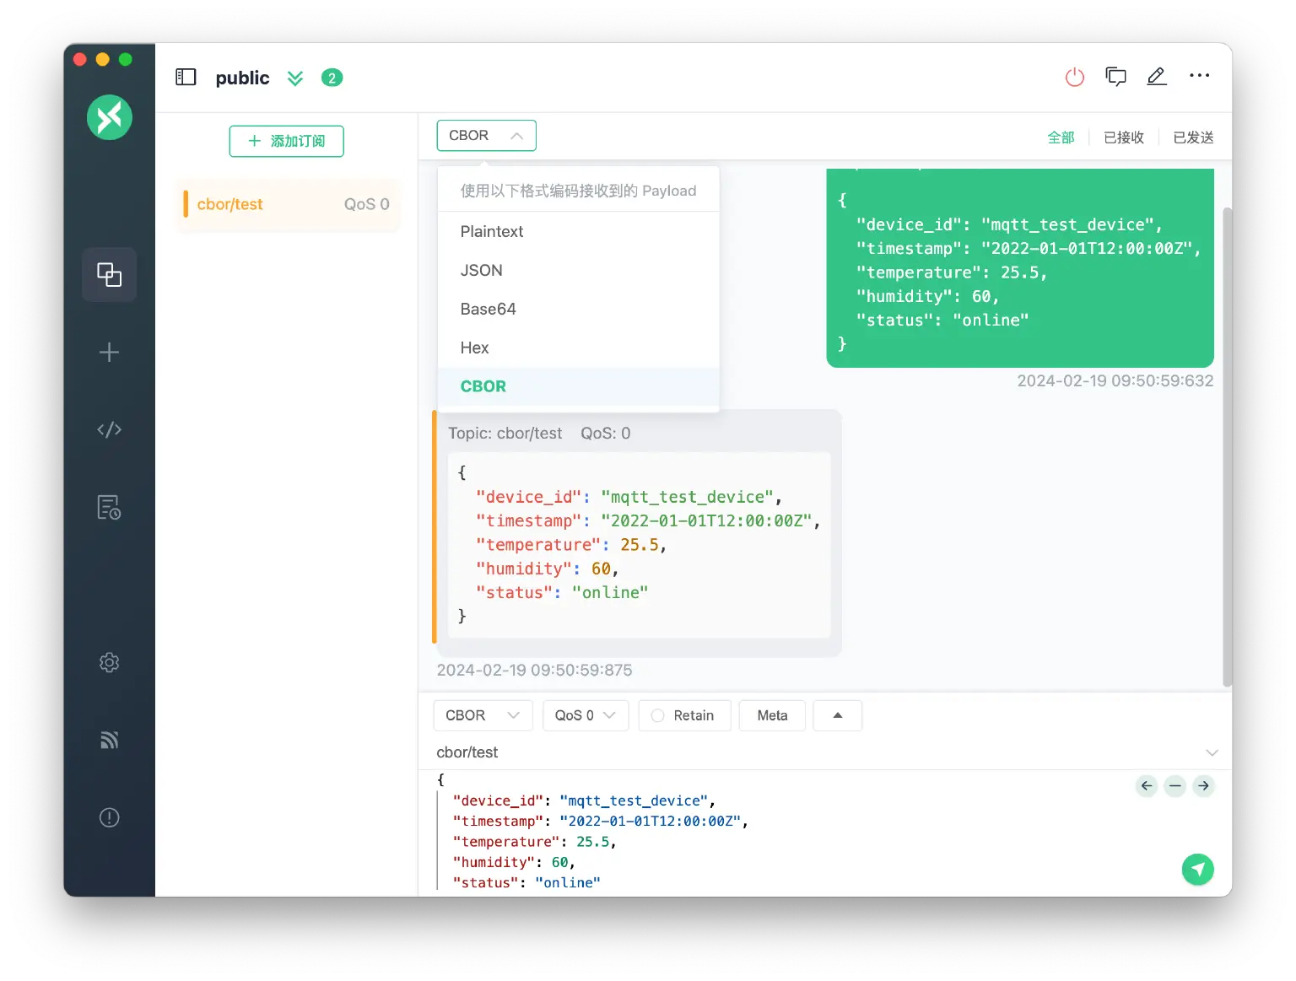Expand topic history chevron beside cbor/test
1296x981 pixels.
tap(1212, 752)
